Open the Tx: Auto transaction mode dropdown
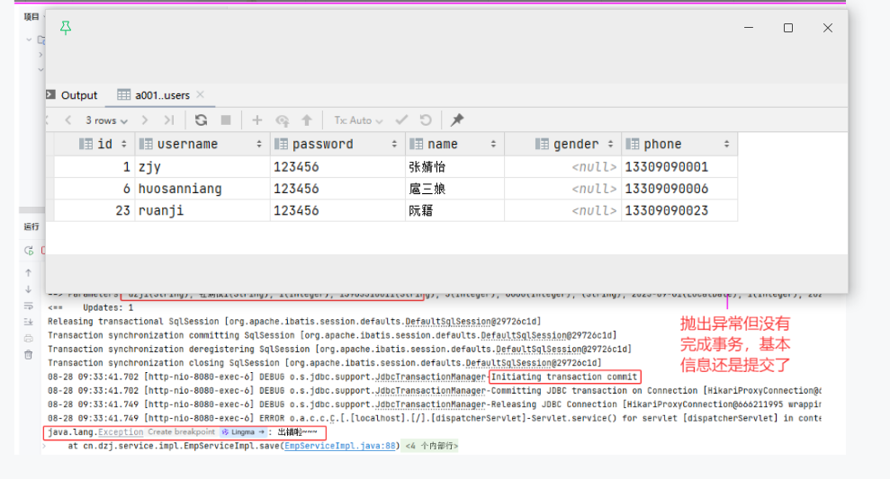 (x=358, y=120)
